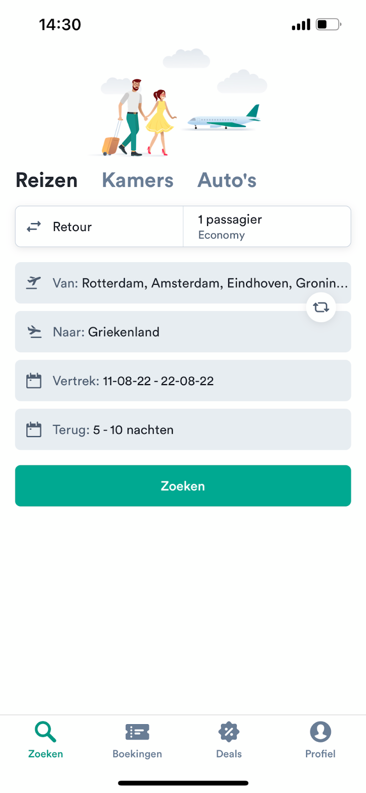The width and height of the screenshot is (366, 793).
Task: Tap the swap origin and destination icon
Action: tap(320, 307)
